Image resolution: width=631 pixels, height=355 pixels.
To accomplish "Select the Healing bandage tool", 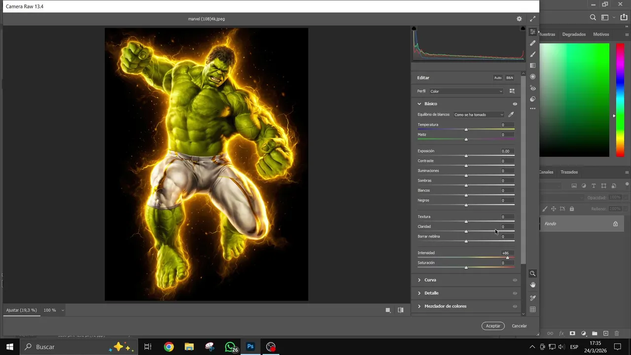I will [x=532, y=43].
